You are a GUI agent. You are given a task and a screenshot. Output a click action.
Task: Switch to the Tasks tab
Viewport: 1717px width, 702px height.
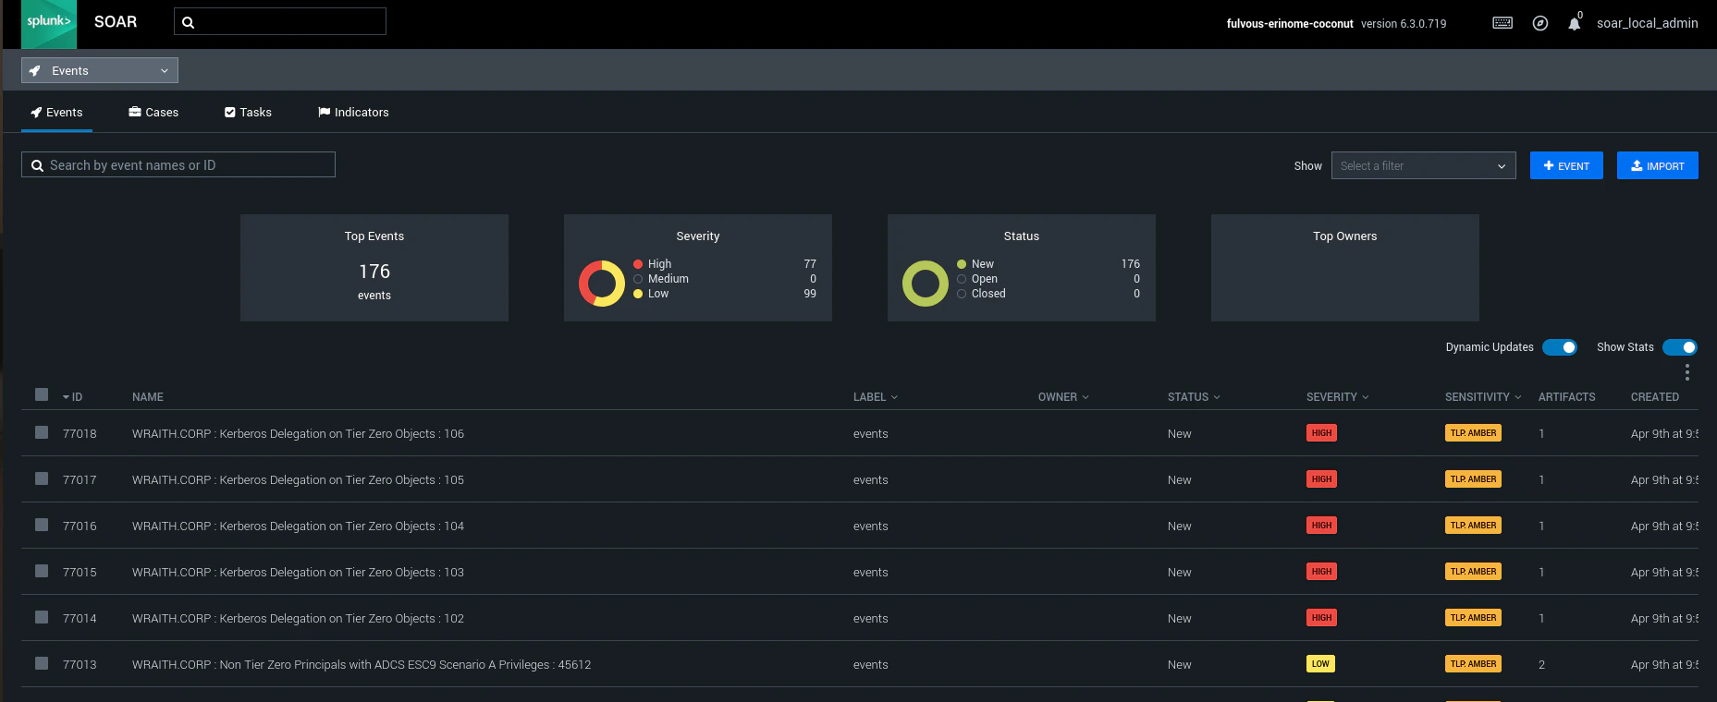[248, 113]
